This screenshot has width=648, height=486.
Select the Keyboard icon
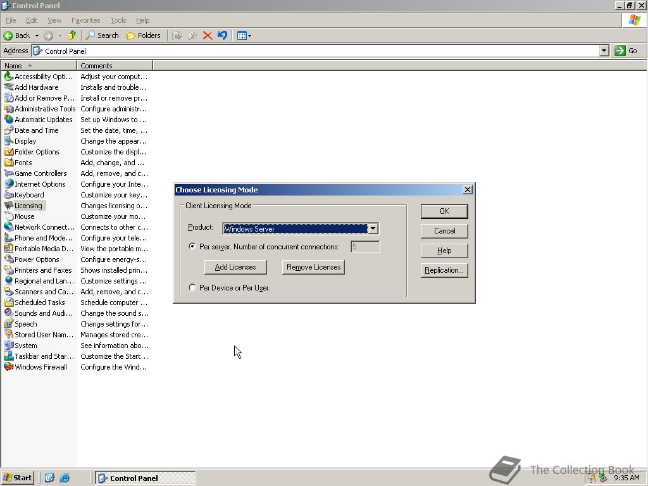tap(9, 195)
